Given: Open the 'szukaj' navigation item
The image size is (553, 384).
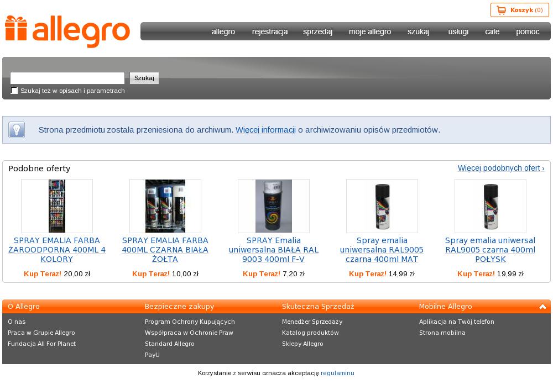Looking at the screenshot, I should [x=419, y=31].
